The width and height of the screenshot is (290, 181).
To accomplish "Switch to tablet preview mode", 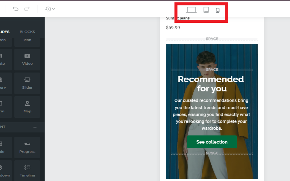I will 206,10.
